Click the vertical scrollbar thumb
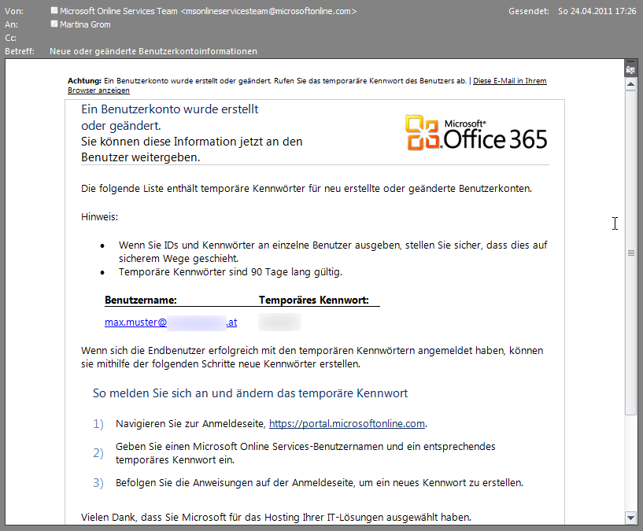Viewport: 643px width, 531px height. (630, 253)
